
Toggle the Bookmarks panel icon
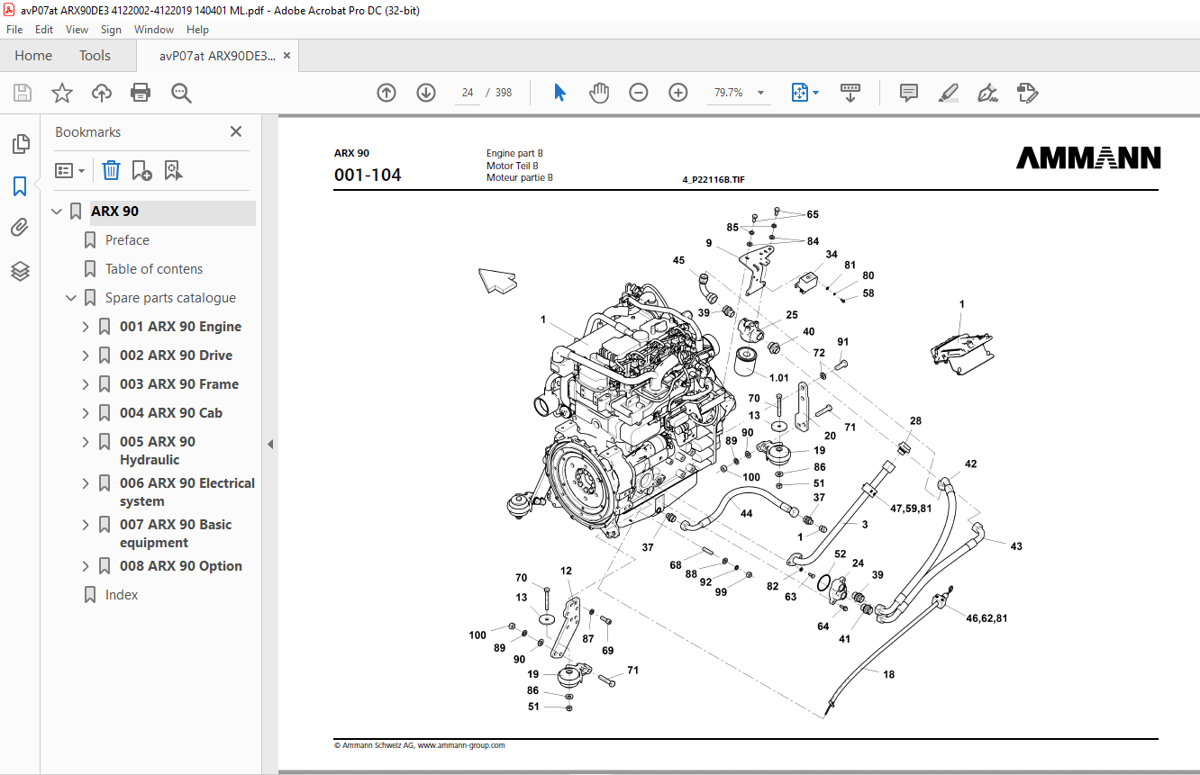click(20, 186)
